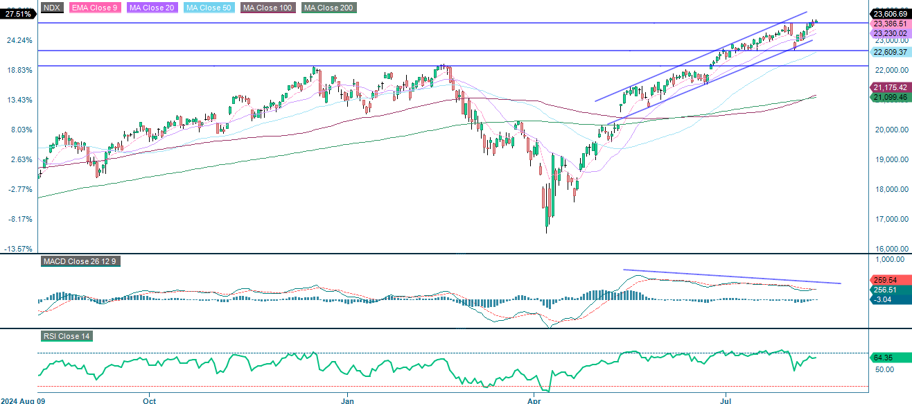The image size is (912, 404).
Task: Expand the 21,099.46 MA 200 price label
Action: 891,98
